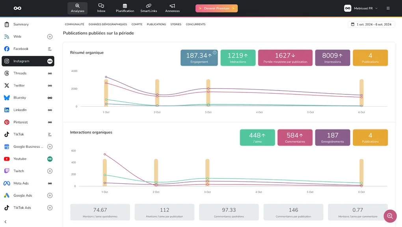402x227 pixels.
Task: Toggle J'aime series in interactions chart
Action: [257, 137]
